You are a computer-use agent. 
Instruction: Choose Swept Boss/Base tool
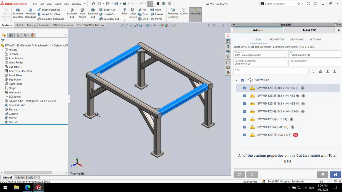click(x=49, y=10)
